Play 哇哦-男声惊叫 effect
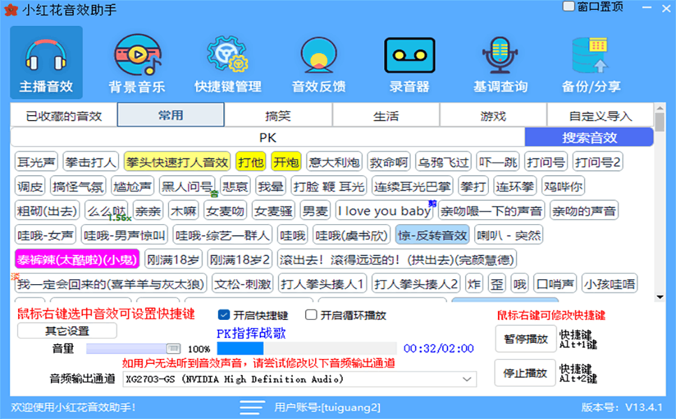676x419 pixels. pos(124,235)
